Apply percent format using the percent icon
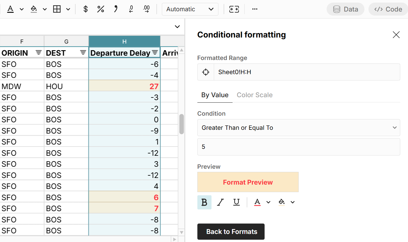This screenshot has height=242, width=408. point(100,9)
